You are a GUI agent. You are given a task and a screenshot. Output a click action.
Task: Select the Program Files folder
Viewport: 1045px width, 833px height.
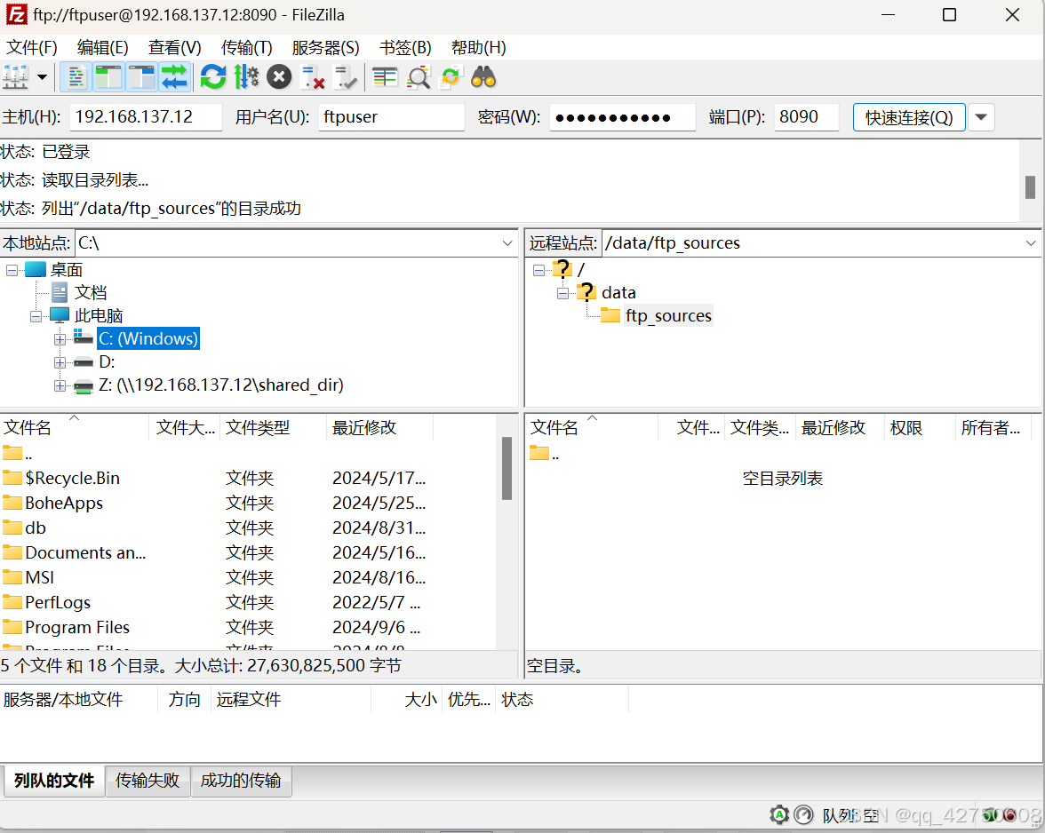(77, 627)
